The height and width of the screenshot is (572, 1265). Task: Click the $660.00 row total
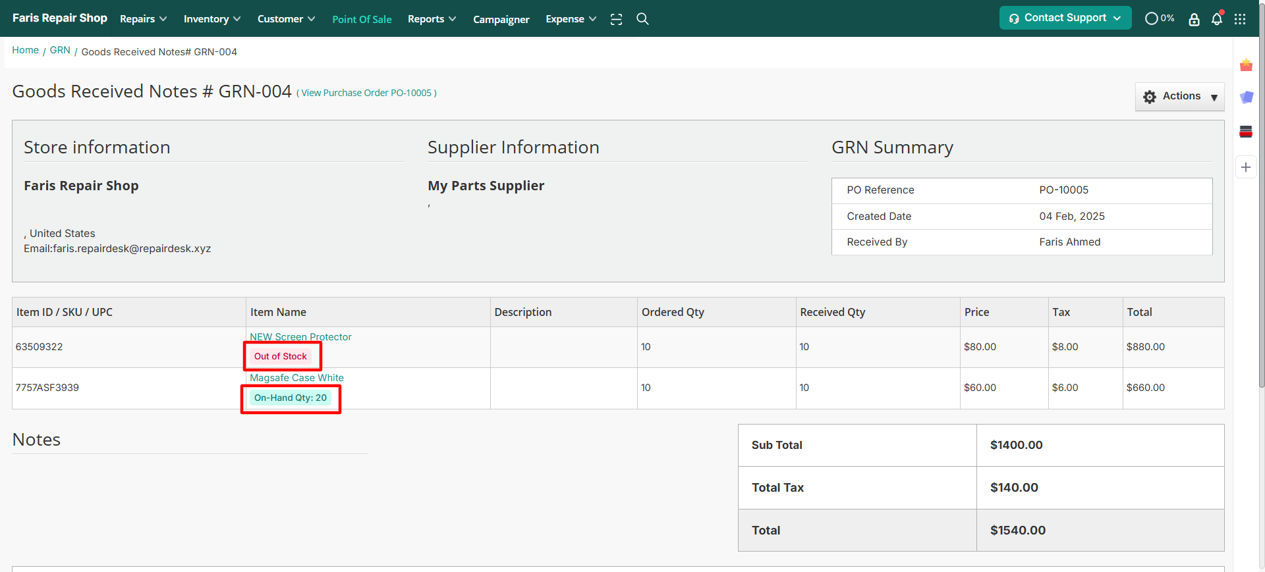tap(1146, 388)
